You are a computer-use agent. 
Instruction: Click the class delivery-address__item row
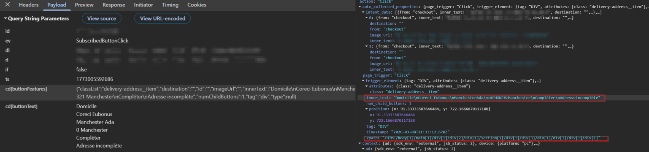pyautogui.click(x=404, y=92)
